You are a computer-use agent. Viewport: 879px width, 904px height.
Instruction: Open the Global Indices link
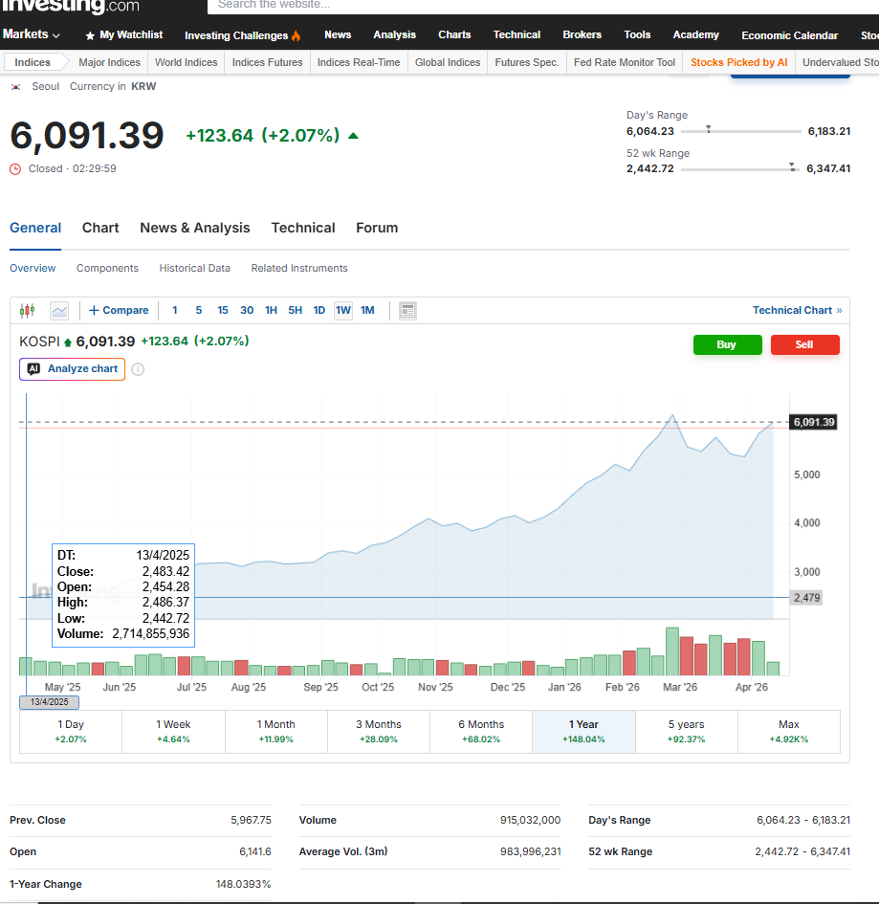pyautogui.click(x=448, y=62)
